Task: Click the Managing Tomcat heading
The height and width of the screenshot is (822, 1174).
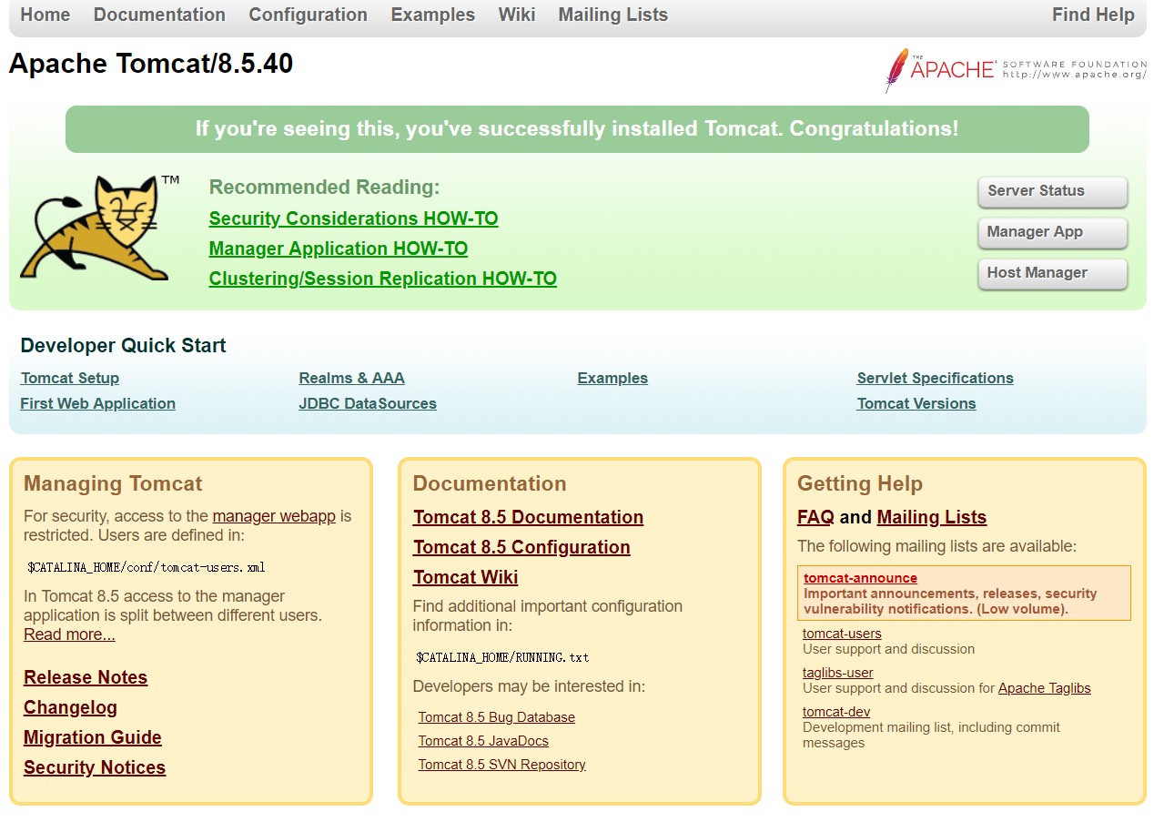Action: pos(113,483)
